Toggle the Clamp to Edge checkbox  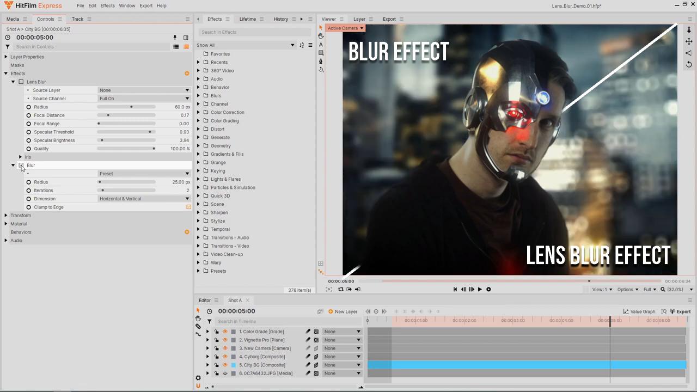point(189,207)
